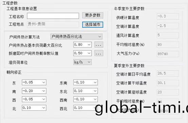Click the 冬季室外主要参数 group heading
188x123 pixels.
tap(129, 9)
